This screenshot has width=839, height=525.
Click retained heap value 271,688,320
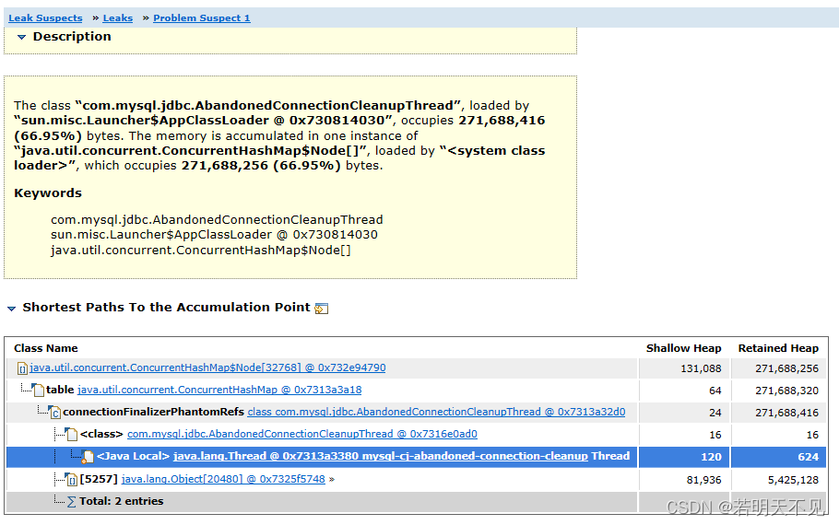point(786,391)
